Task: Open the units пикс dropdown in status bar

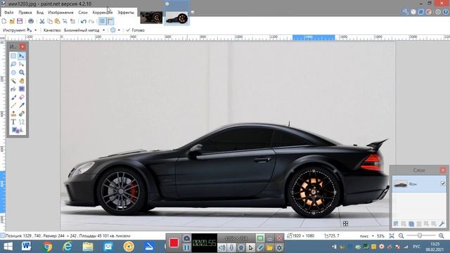Action: 367,236
